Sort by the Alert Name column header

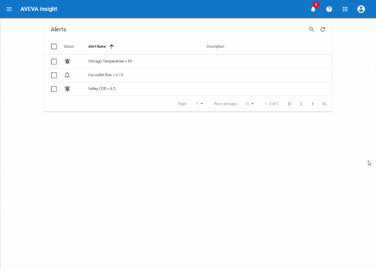point(97,46)
